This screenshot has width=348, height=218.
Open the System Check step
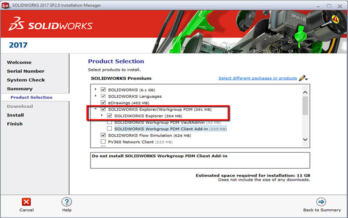point(26,80)
